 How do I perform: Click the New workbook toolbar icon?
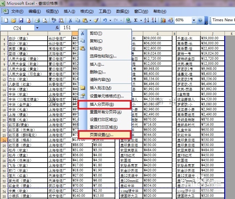[x=6, y=20]
